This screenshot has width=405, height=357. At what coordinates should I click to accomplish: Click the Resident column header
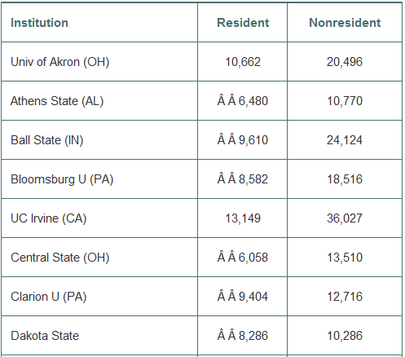tap(243, 23)
